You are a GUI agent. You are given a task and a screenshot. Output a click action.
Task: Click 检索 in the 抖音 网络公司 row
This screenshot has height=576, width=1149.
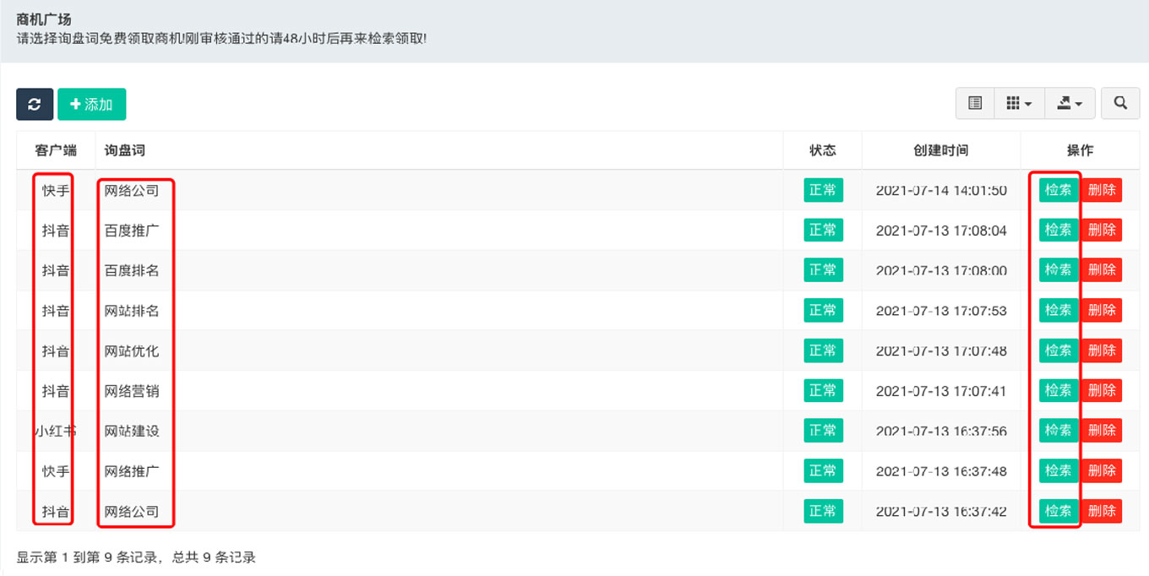[1059, 511]
